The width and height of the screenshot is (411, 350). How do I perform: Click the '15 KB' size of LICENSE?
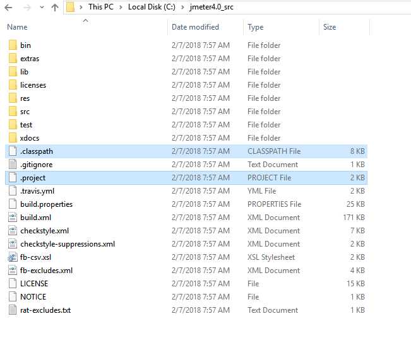355,284
